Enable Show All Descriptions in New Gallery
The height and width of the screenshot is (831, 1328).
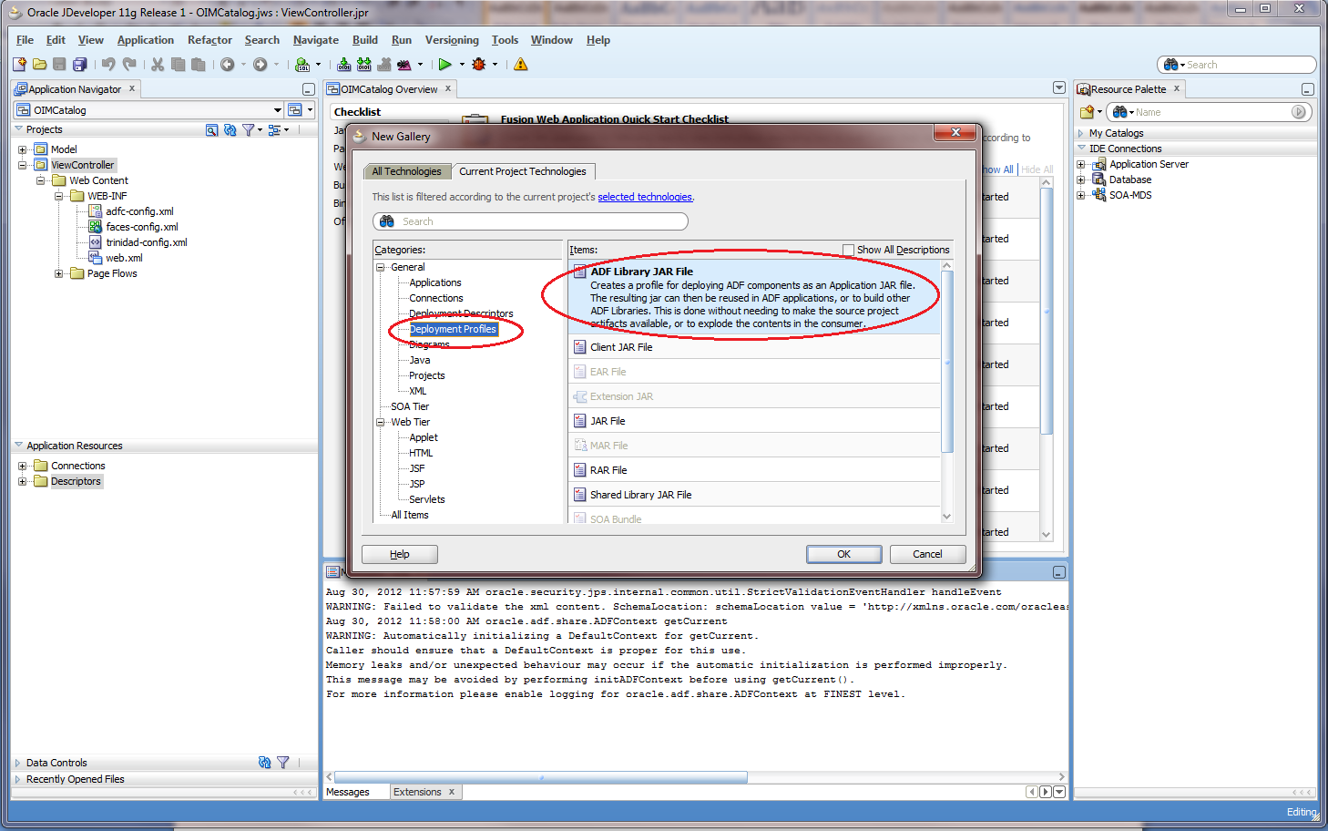(848, 250)
